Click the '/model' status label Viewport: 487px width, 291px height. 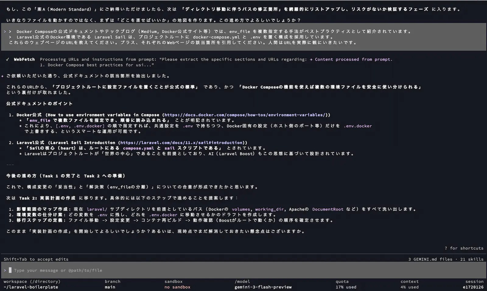coord(242,282)
